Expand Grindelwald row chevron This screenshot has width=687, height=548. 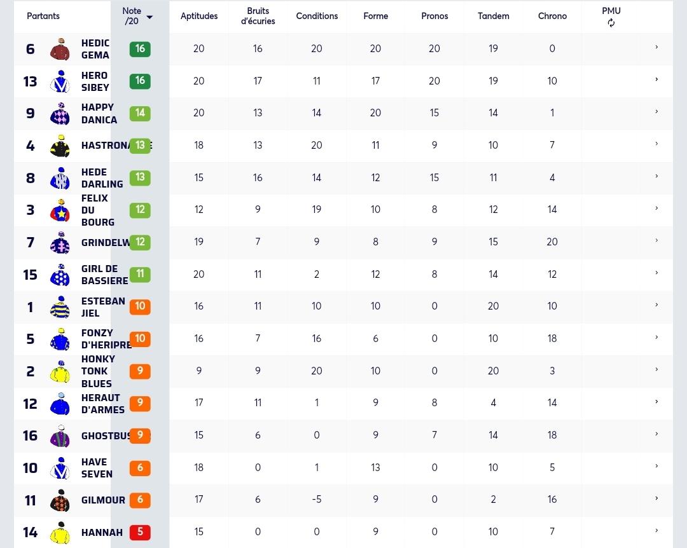(x=656, y=240)
